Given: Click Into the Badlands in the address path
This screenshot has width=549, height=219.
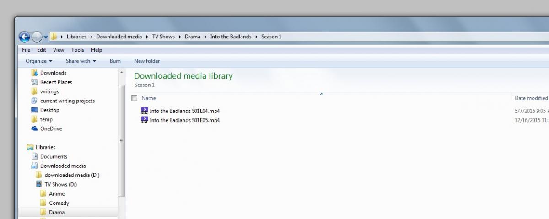Looking at the screenshot, I should coord(231,37).
